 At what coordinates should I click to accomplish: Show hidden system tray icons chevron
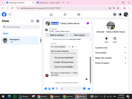pyautogui.click(x=101, y=96)
